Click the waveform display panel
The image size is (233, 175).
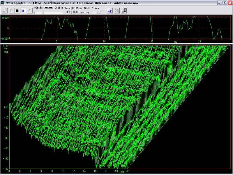[x=119, y=28]
